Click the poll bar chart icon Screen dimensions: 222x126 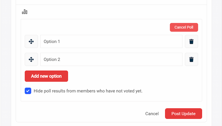tap(25, 12)
